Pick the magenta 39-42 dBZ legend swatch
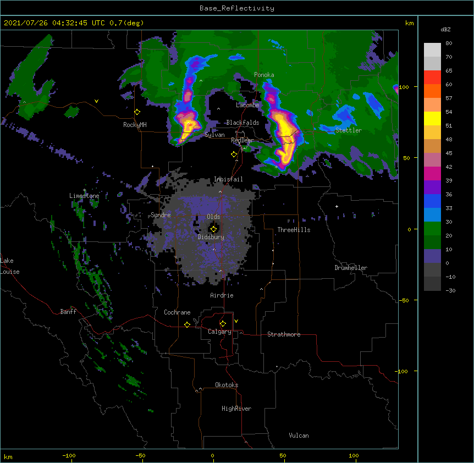Viewport: 474px width, 463px height. (432, 174)
